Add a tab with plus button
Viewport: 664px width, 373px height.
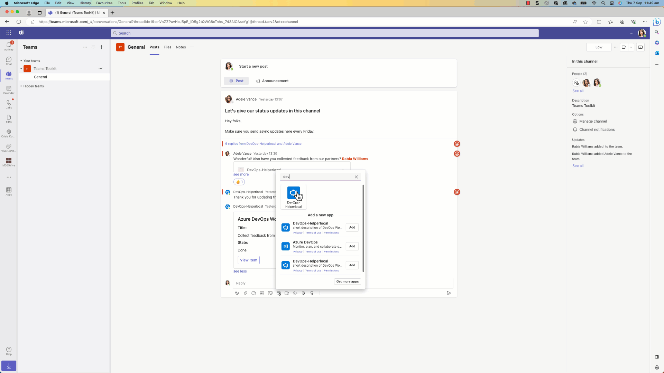coord(192,47)
